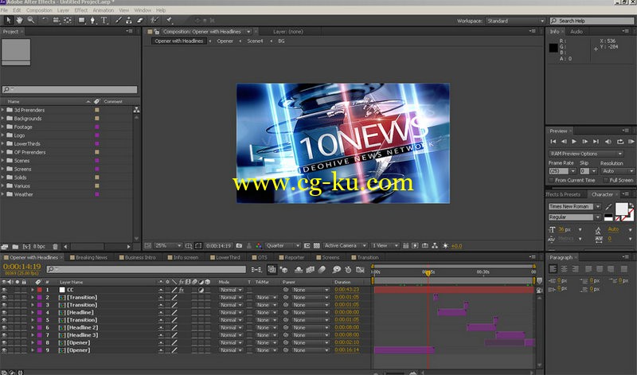Toggle transparency grid in viewer
This screenshot has height=375, width=637.
point(316,246)
